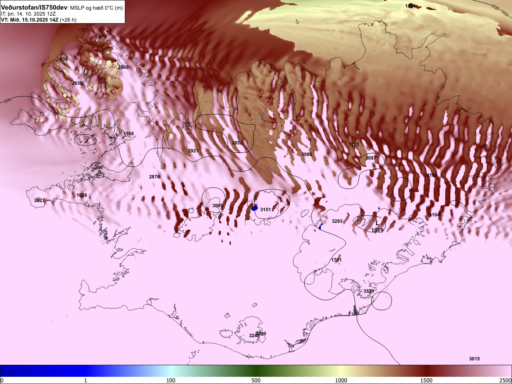
Task: Click the IT þri. 14. 10. 2025 12Z line
Action: [x=28, y=14]
